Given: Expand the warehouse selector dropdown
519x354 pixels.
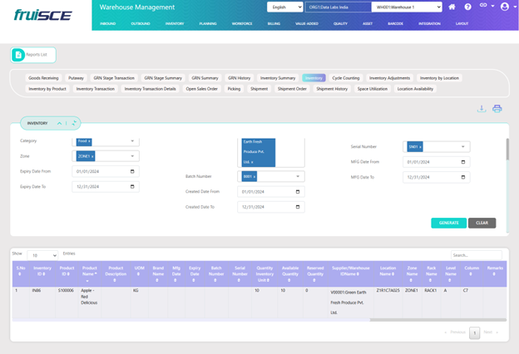Looking at the screenshot, I should (437, 7).
